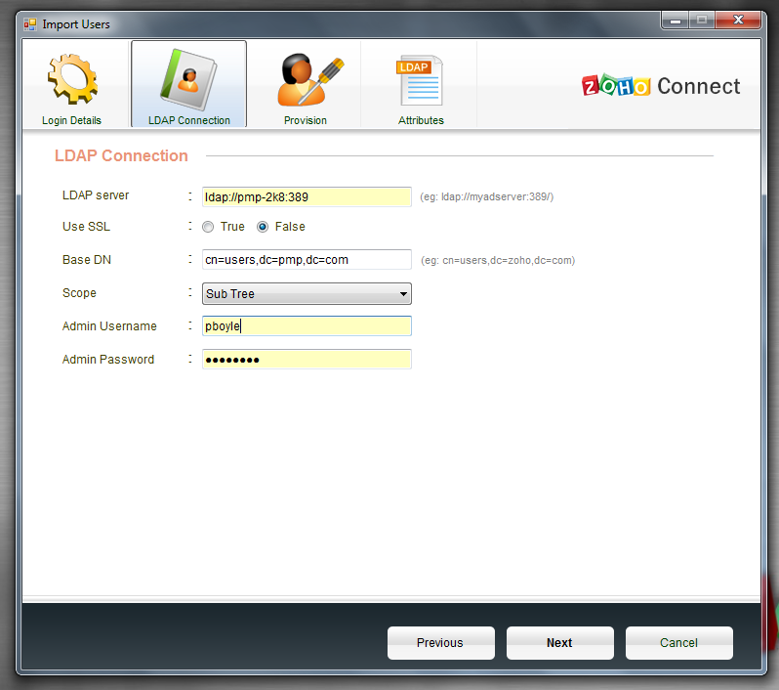Click the 'Admin Username' label
The width and height of the screenshot is (779, 690).
109,325
